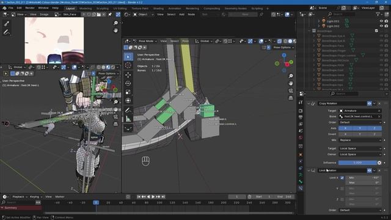Toggle camera view icon in the main viewport

tap(291, 90)
